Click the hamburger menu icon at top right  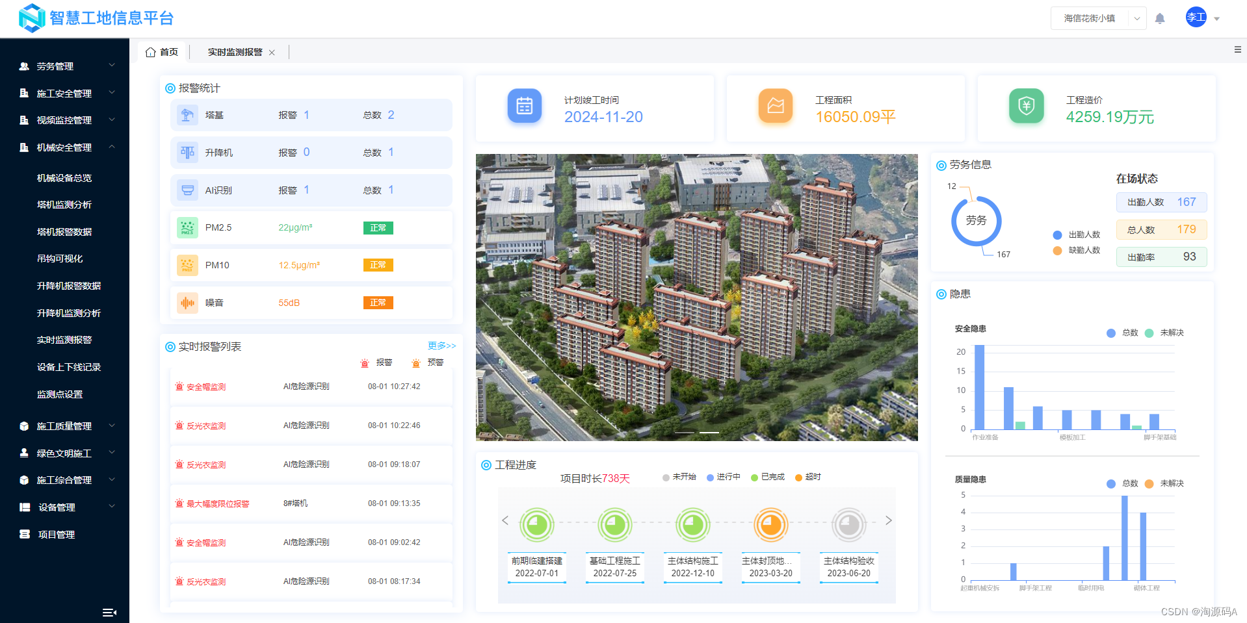tap(1238, 49)
